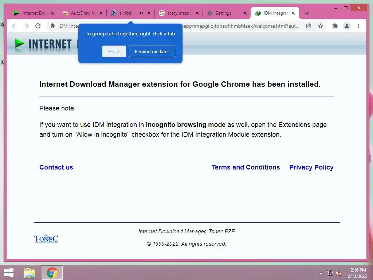Open the Windows Start menu
Viewport: 373px width, 280px height.
coord(9,273)
